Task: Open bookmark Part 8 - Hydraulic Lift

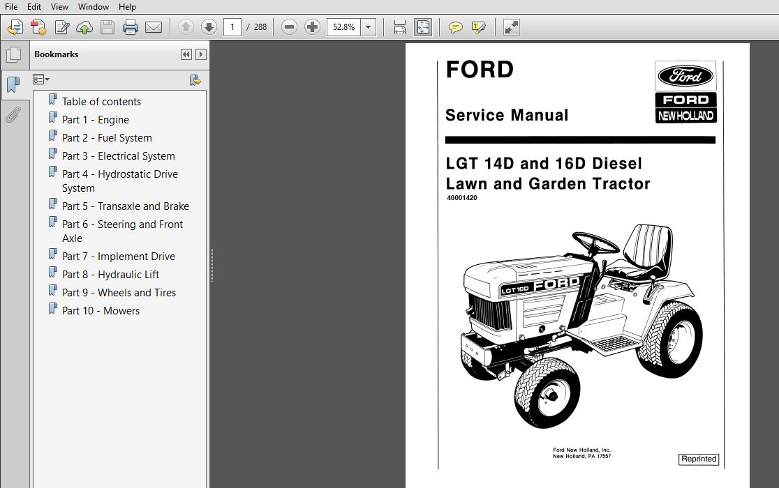Action: click(x=110, y=274)
